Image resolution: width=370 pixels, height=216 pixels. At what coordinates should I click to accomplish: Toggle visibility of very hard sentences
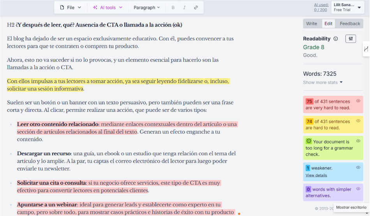click(358, 101)
